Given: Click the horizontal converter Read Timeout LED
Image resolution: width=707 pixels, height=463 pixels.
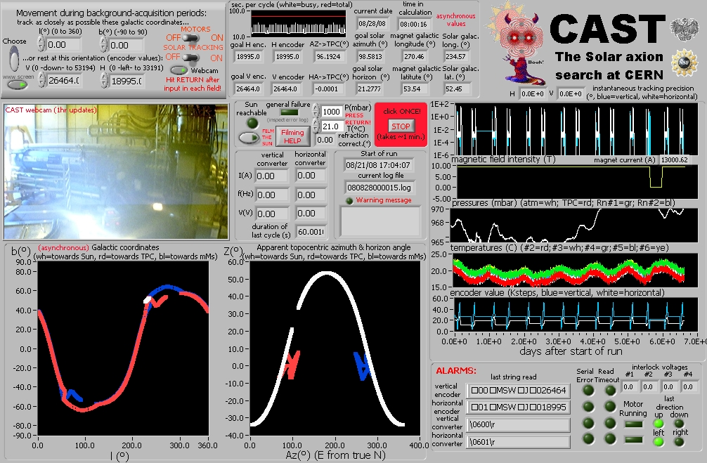Looking at the screenshot, I should click(x=610, y=438).
